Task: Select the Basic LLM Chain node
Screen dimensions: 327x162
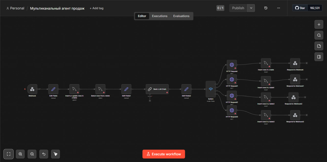Action: point(157,89)
